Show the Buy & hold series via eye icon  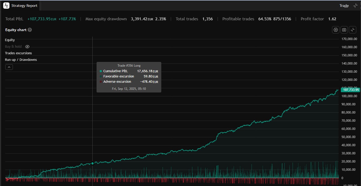(27, 47)
